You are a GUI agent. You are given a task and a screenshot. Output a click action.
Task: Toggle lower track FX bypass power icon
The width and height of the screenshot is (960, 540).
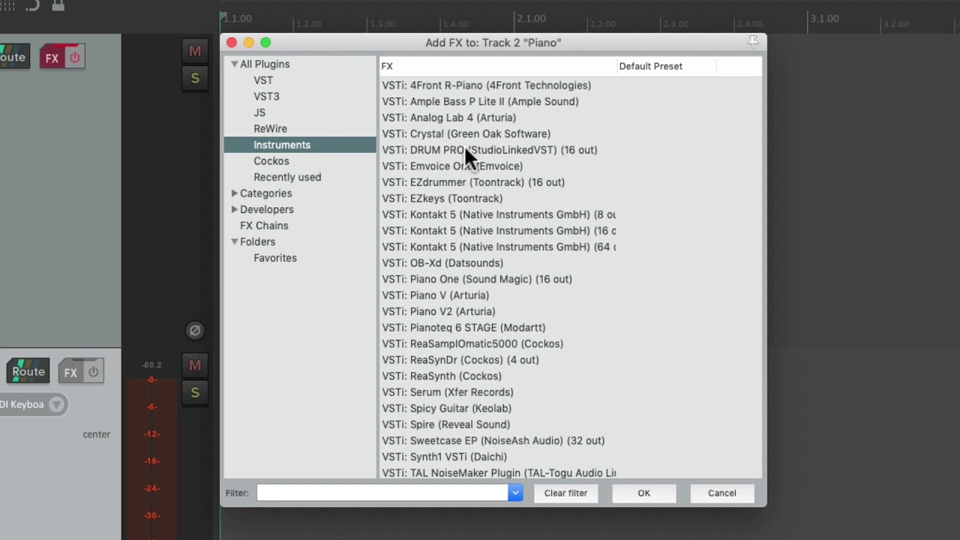click(x=93, y=372)
